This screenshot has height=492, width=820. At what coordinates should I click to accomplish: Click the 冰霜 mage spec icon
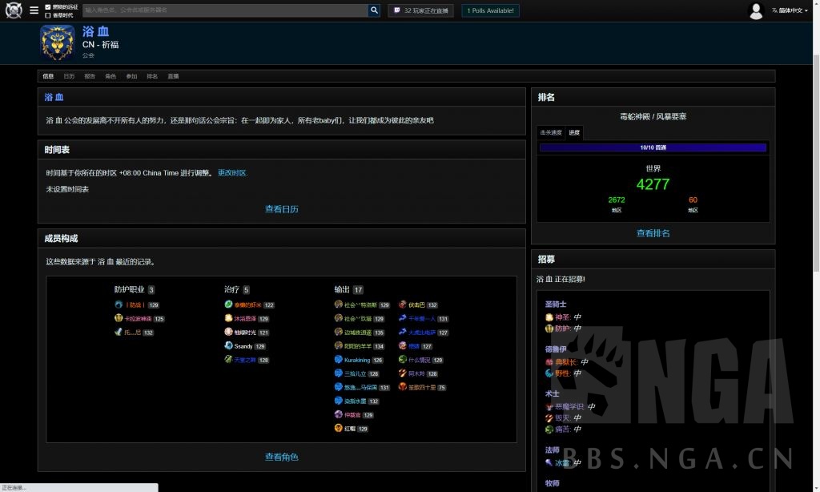[x=549, y=462]
